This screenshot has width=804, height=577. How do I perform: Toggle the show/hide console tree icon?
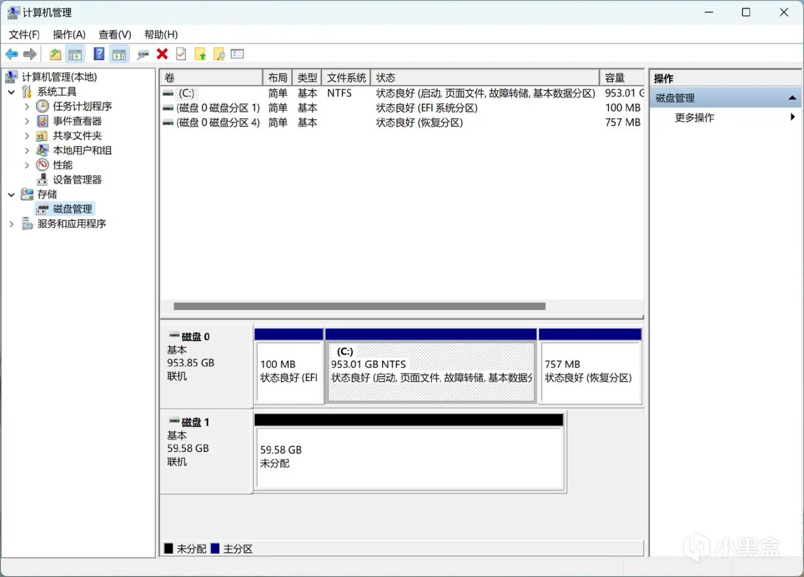pyautogui.click(x=75, y=55)
